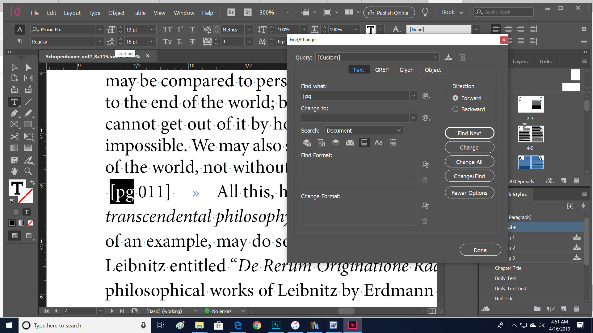Select the Line tool
The image size is (593, 333).
[x=28, y=102]
